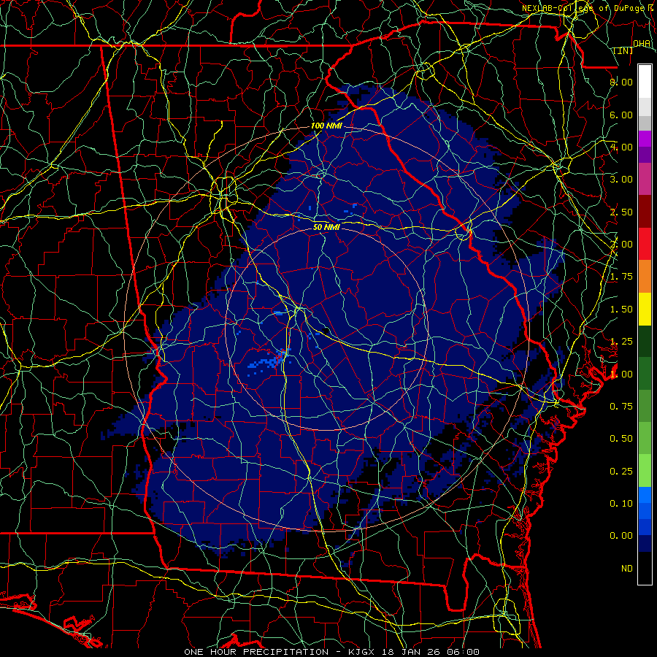Select the 2.50 legend value
This screenshot has height=657, width=657.
click(621, 212)
